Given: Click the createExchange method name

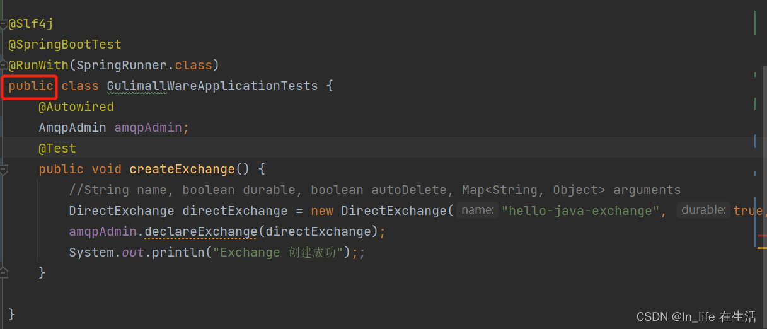Looking at the screenshot, I should click(x=182, y=169).
